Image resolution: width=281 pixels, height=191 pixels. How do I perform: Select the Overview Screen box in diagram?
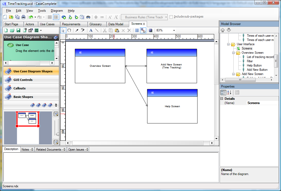pos(100,66)
